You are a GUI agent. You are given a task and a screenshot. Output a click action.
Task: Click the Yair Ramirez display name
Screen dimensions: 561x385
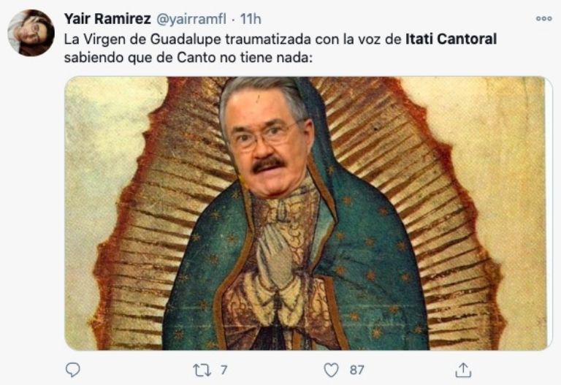[107, 18]
